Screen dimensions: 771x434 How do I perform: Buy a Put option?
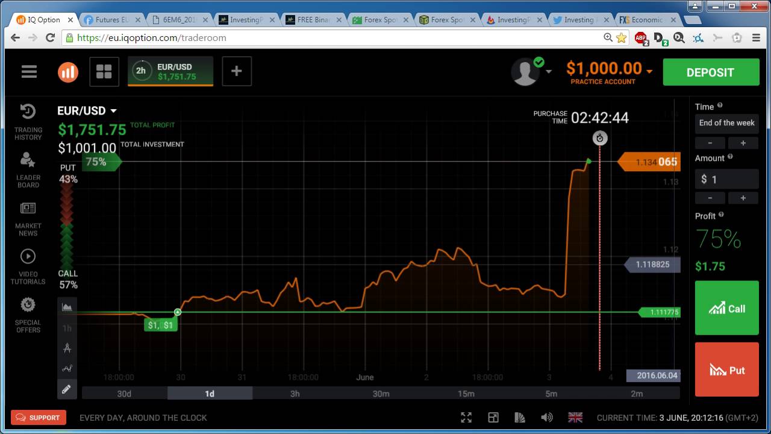click(x=727, y=370)
